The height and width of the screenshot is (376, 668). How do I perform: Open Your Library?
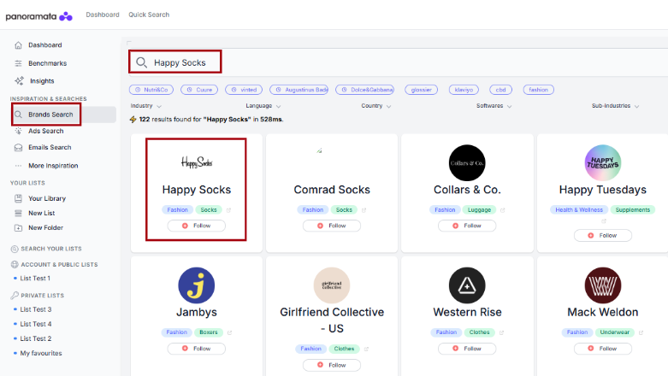[47, 198]
